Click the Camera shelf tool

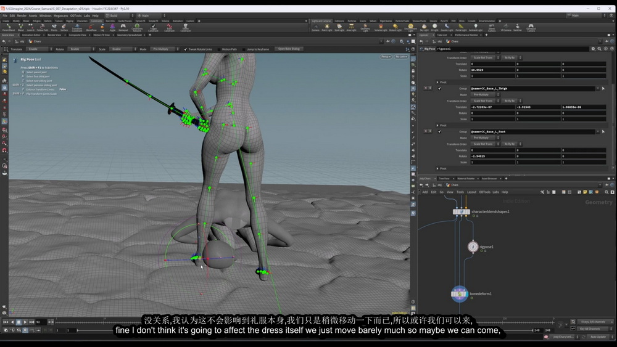[x=315, y=28]
